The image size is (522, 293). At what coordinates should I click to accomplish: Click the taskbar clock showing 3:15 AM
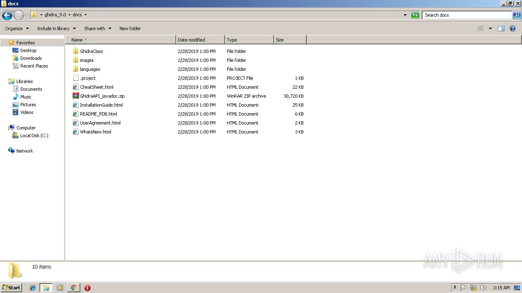point(501,288)
